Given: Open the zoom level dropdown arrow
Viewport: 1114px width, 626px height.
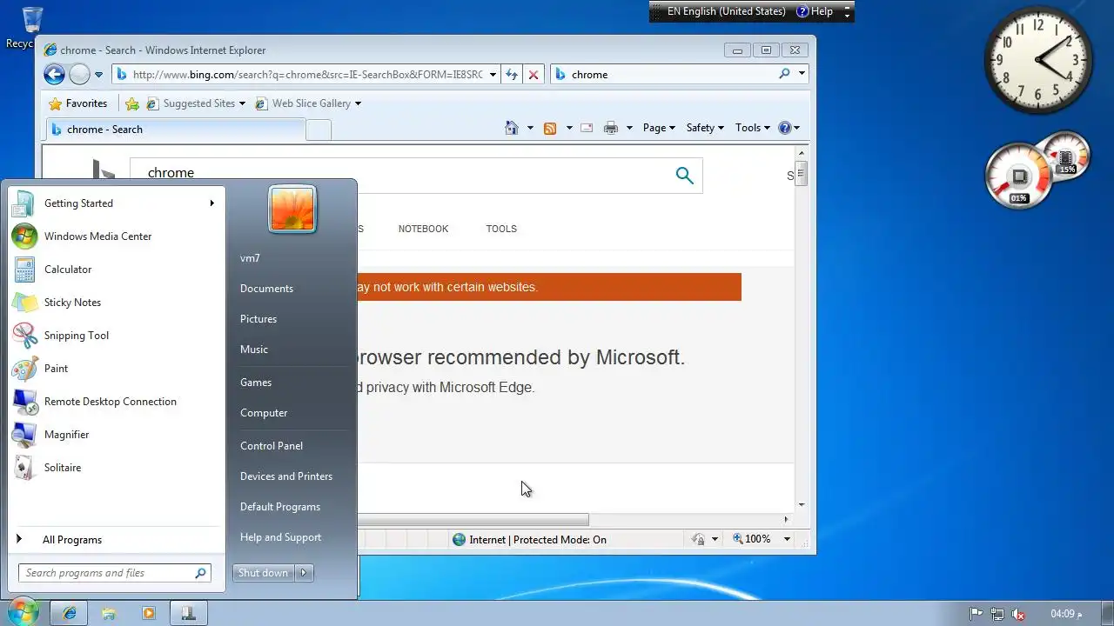Looking at the screenshot, I should pyautogui.click(x=787, y=539).
